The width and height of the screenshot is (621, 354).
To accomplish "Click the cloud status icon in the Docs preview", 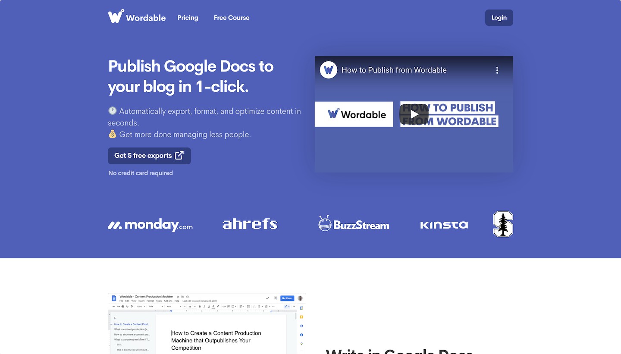I will click(187, 297).
